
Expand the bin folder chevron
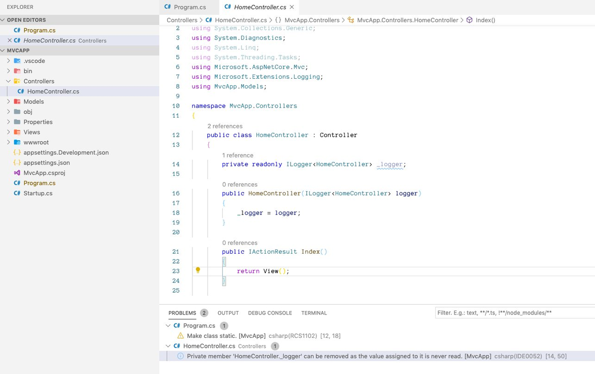tap(9, 71)
